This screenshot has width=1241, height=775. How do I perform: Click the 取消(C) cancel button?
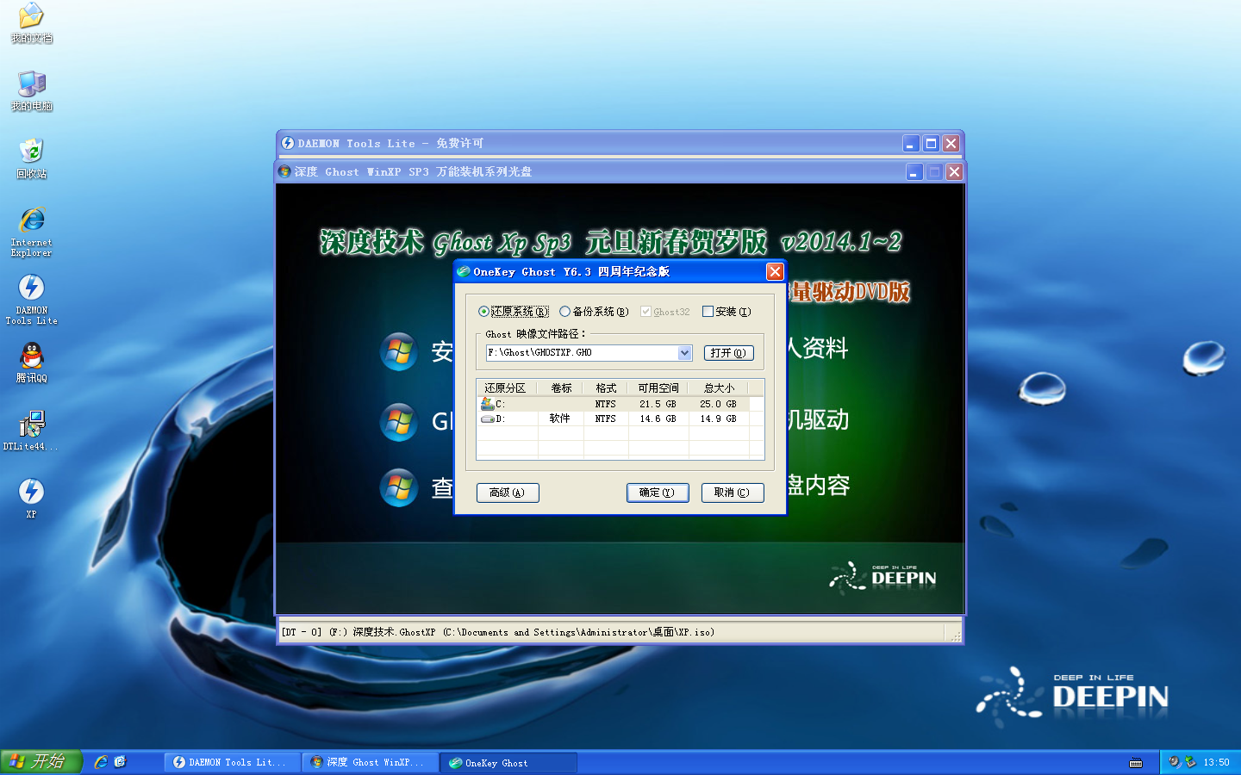coord(733,493)
